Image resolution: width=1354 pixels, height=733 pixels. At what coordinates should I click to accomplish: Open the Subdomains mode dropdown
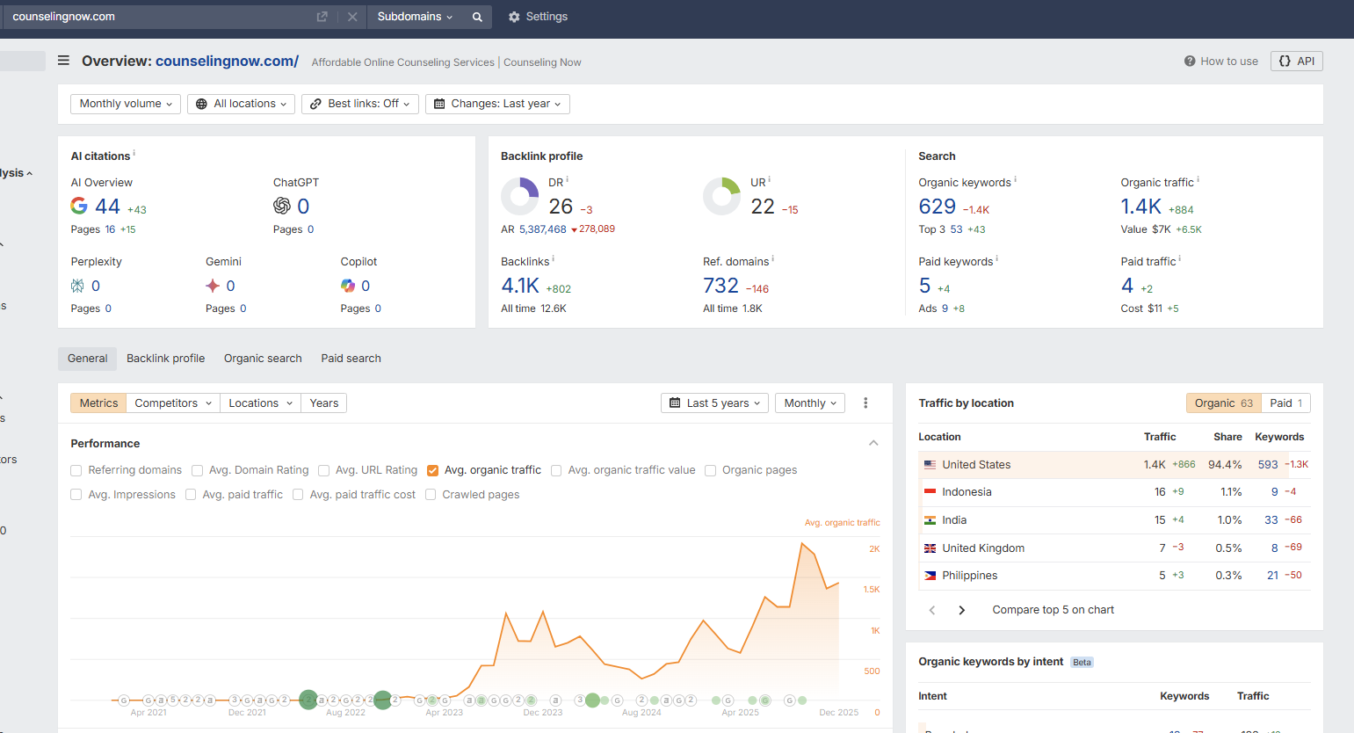pyautogui.click(x=415, y=17)
